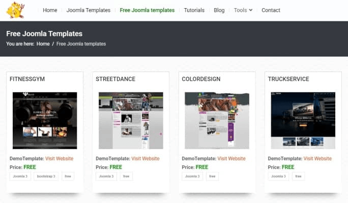This screenshot has height=203, width=348.
Task: Open the Tutorials menu item
Action: 194,10
